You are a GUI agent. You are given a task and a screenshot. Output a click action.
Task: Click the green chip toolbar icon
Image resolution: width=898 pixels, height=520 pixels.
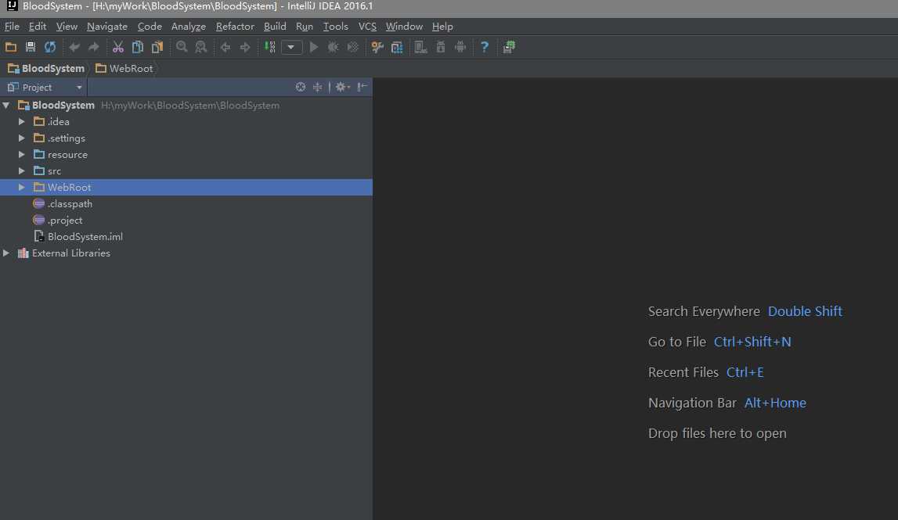coord(509,47)
